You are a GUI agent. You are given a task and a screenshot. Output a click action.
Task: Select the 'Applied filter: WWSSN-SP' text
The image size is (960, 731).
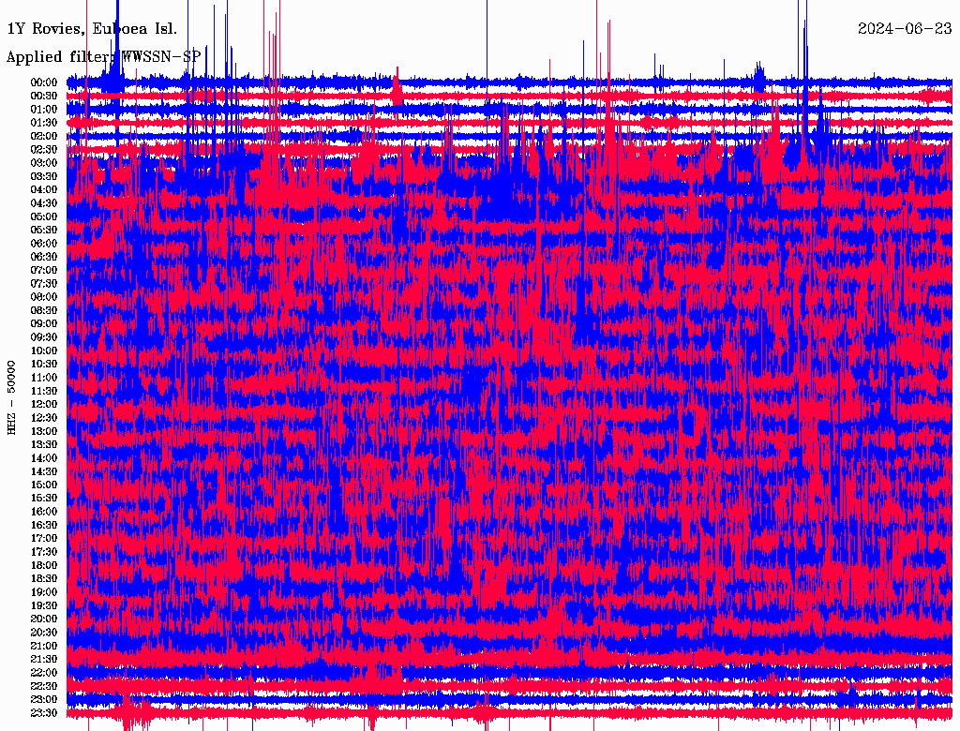pos(103,57)
